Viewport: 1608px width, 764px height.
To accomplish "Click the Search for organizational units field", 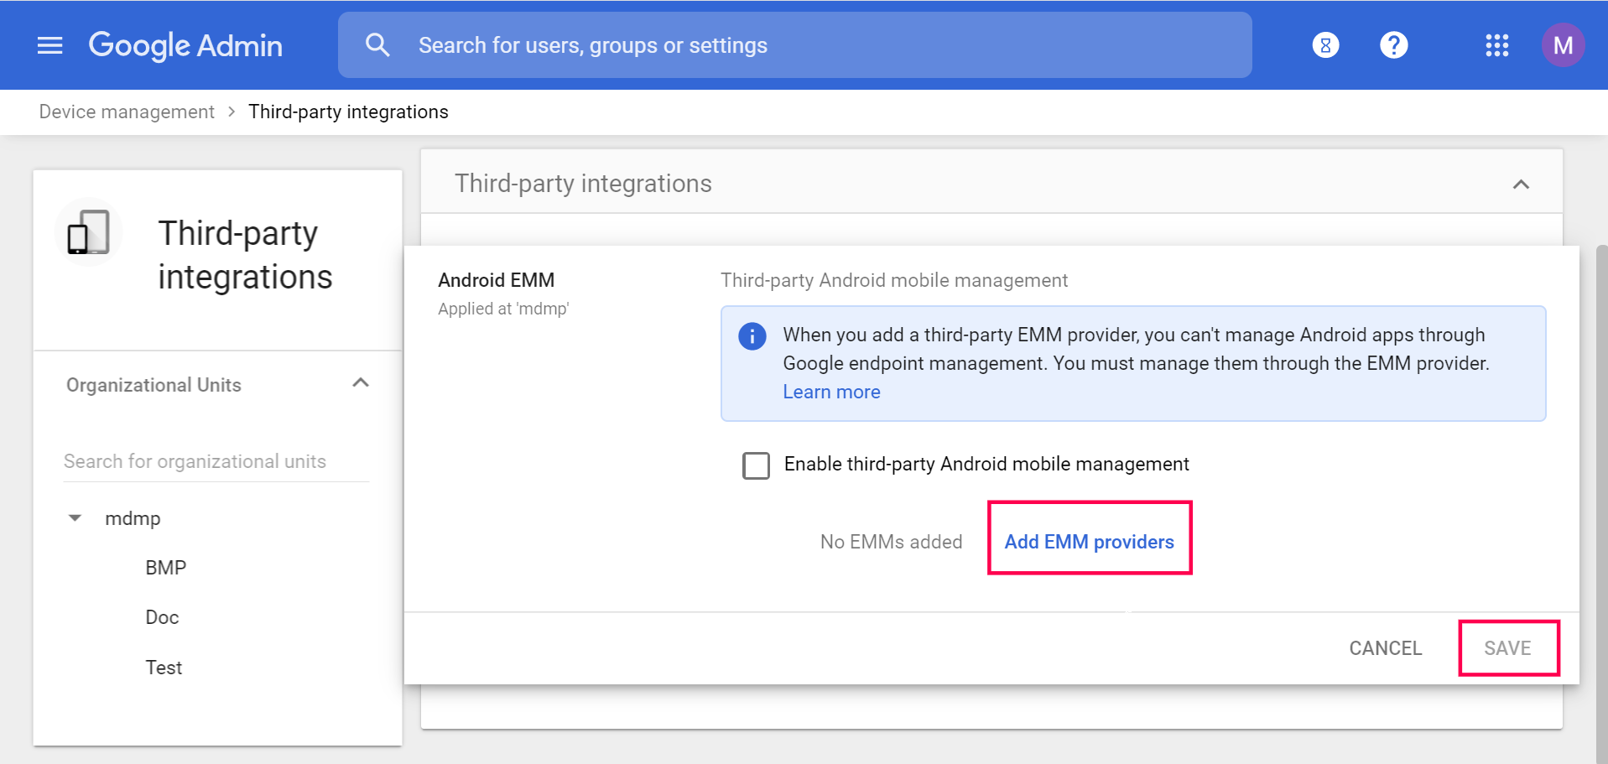I will (x=216, y=461).
